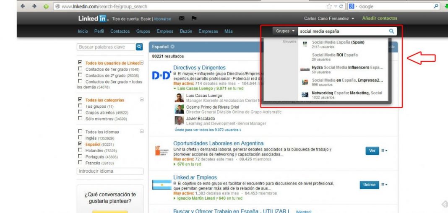Open the Grupos search type dropdown

click(x=285, y=31)
